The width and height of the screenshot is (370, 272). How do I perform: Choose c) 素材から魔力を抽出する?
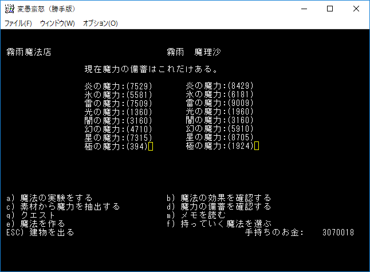pos(63,207)
